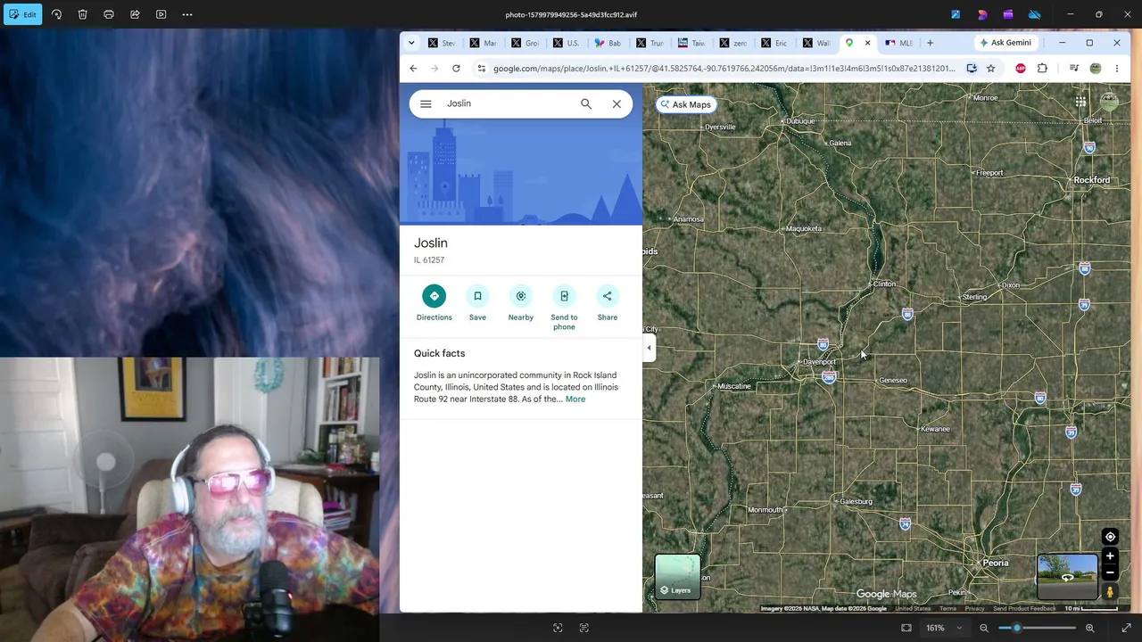Collapse the Maps side panel arrow
Image resolution: width=1142 pixels, height=642 pixels.
[x=649, y=349]
